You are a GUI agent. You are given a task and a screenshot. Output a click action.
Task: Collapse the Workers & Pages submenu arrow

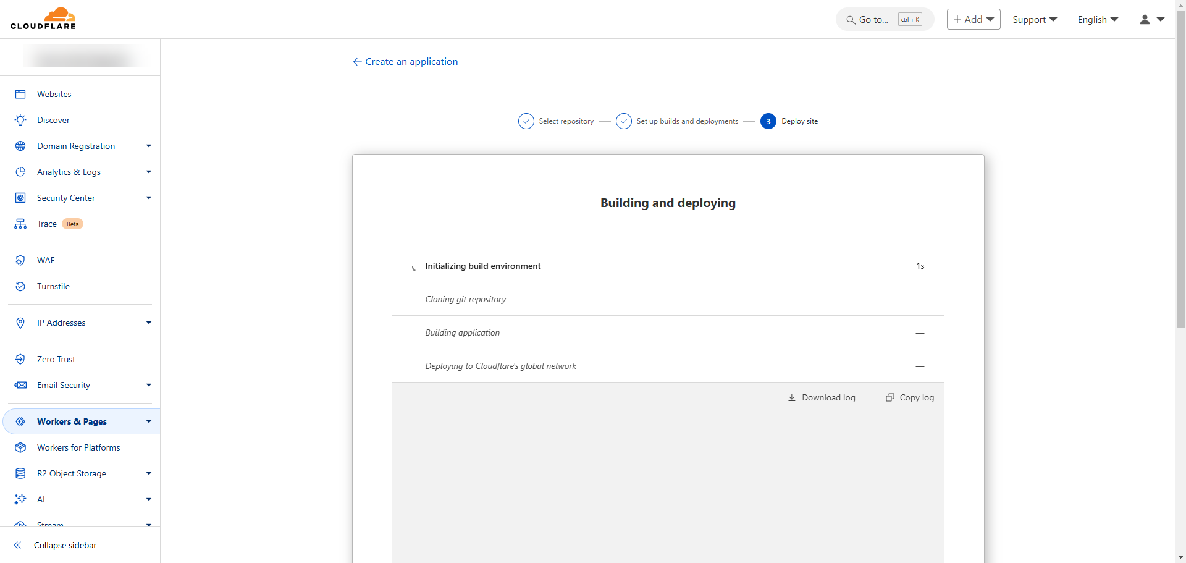click(149, 421)
